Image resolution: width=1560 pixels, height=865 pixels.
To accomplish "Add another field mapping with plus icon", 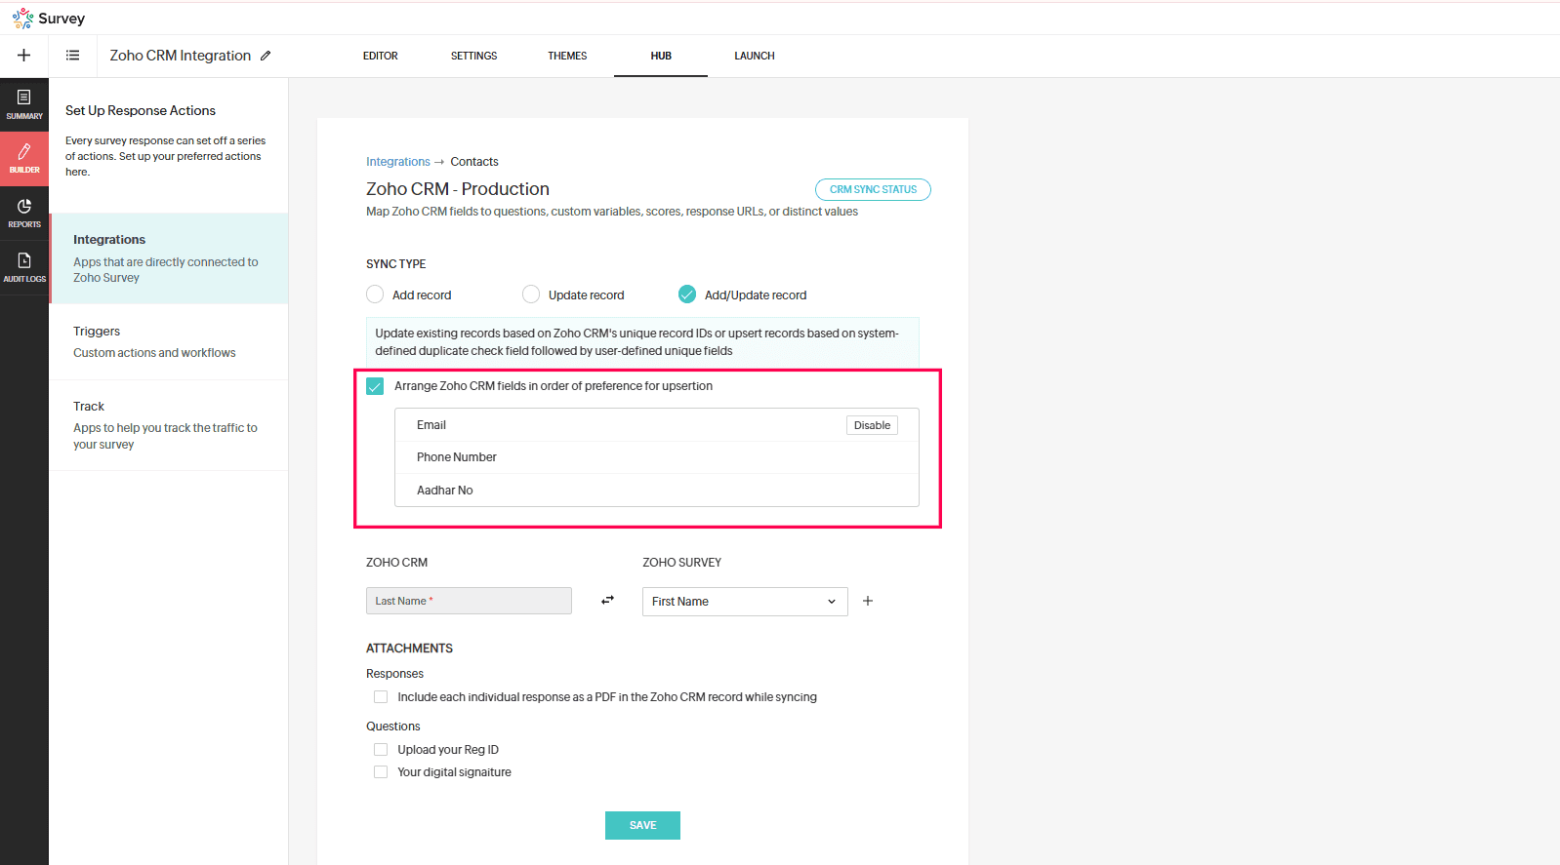I will coord(868,601).
